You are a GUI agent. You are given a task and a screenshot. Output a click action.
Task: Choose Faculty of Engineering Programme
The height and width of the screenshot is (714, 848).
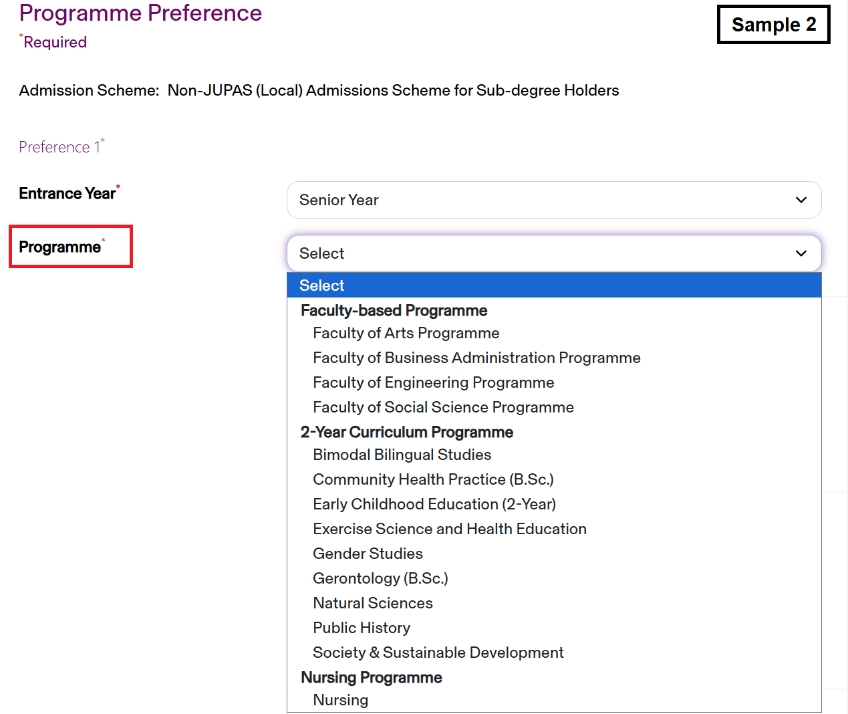pos(433,382)
